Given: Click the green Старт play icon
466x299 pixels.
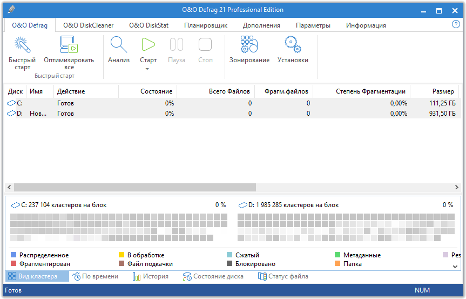Looking at the screenshot, I should [148, 45].
